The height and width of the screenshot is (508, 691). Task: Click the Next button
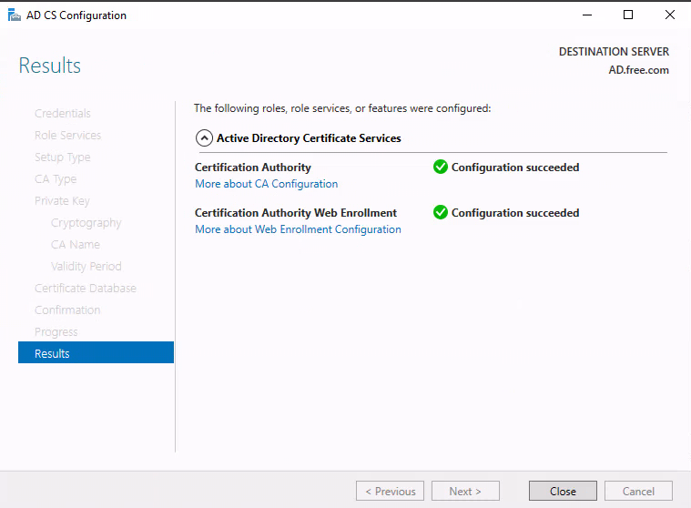[465, 491]
